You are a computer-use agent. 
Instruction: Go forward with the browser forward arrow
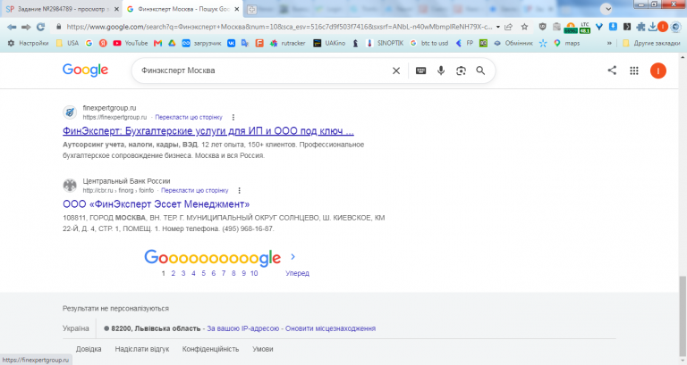click(x=26, y=27)
